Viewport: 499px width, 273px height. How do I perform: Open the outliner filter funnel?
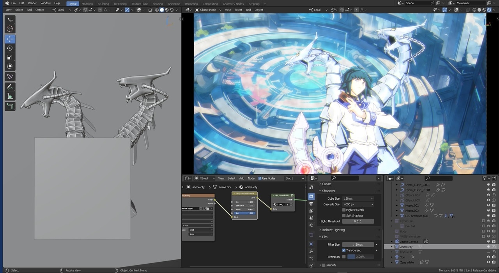[485, 178]
